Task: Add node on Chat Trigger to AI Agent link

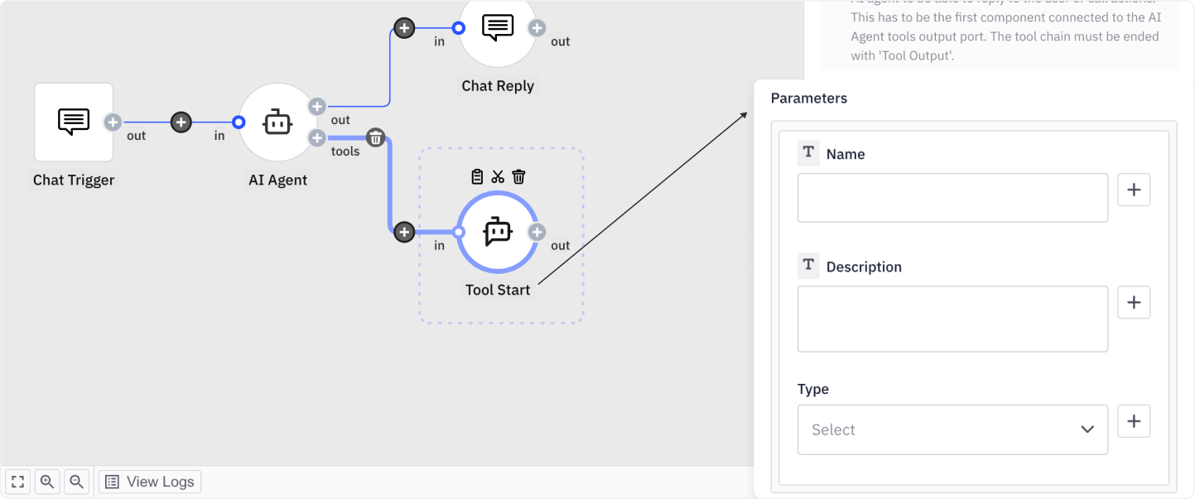Action: 181,122
